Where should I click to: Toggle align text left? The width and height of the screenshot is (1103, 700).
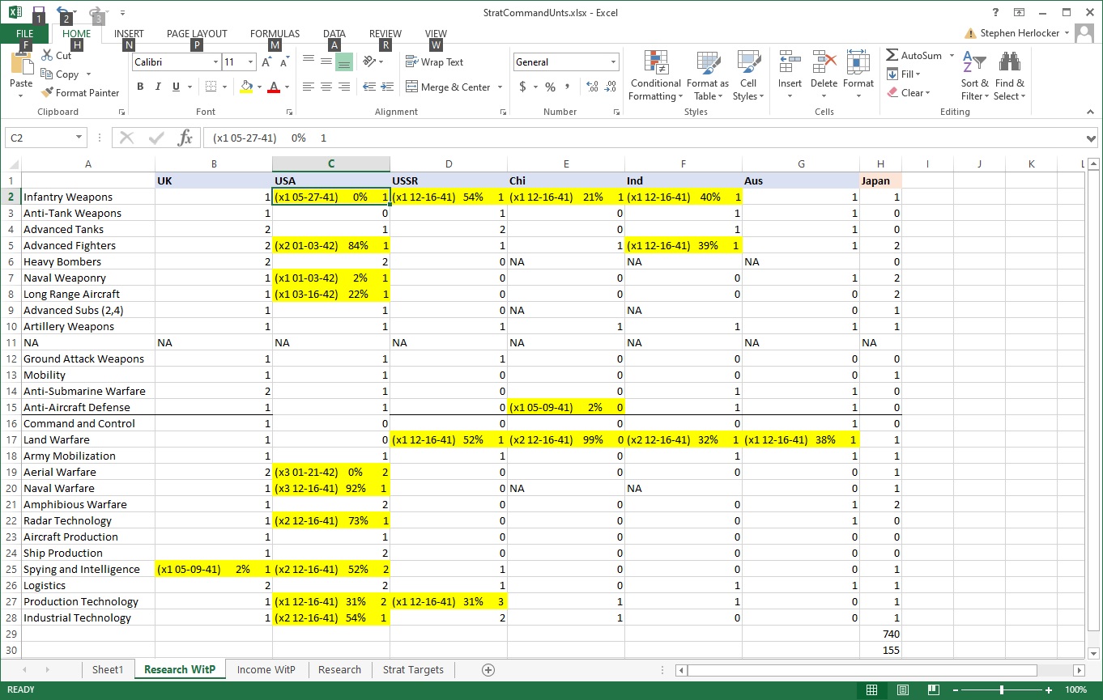(x=308, y=87)
